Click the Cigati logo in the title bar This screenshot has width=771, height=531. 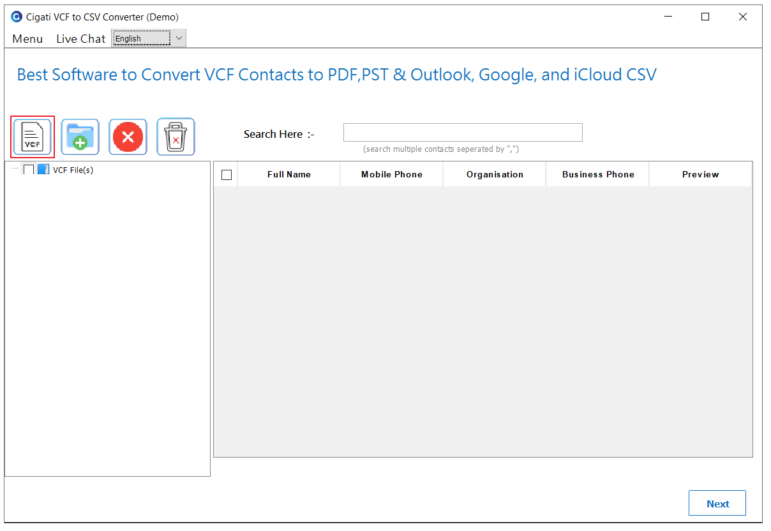point(17,17)
